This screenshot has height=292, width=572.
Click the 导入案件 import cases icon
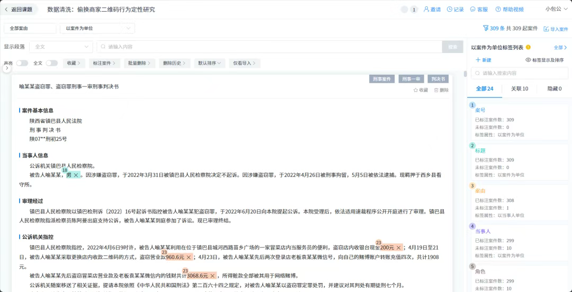(x=546, y=29)
